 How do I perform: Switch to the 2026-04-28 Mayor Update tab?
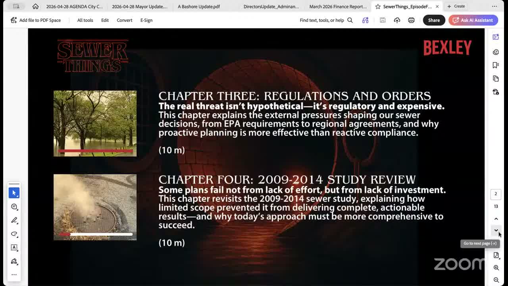coord(140,6)
